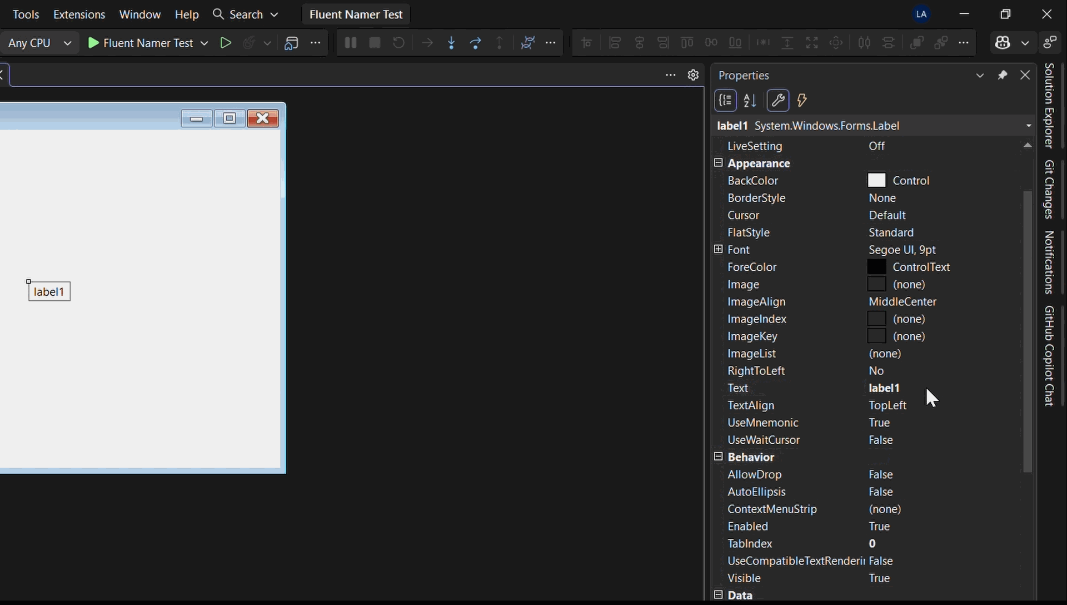Expand the Font property

point(718,249)
